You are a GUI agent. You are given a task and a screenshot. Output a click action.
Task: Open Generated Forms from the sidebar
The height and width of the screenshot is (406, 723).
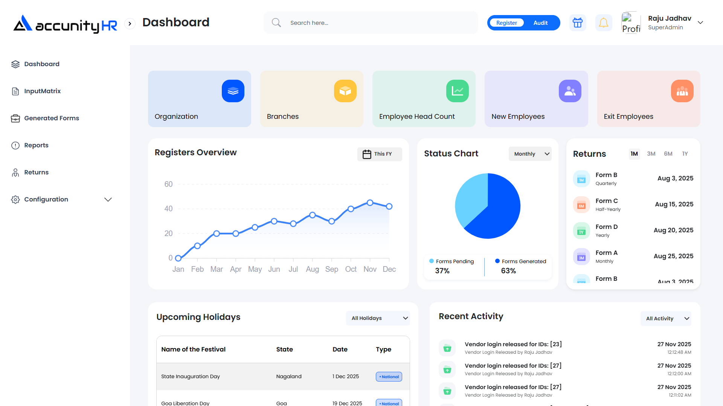pyautogui.click(x=52, y=118)
